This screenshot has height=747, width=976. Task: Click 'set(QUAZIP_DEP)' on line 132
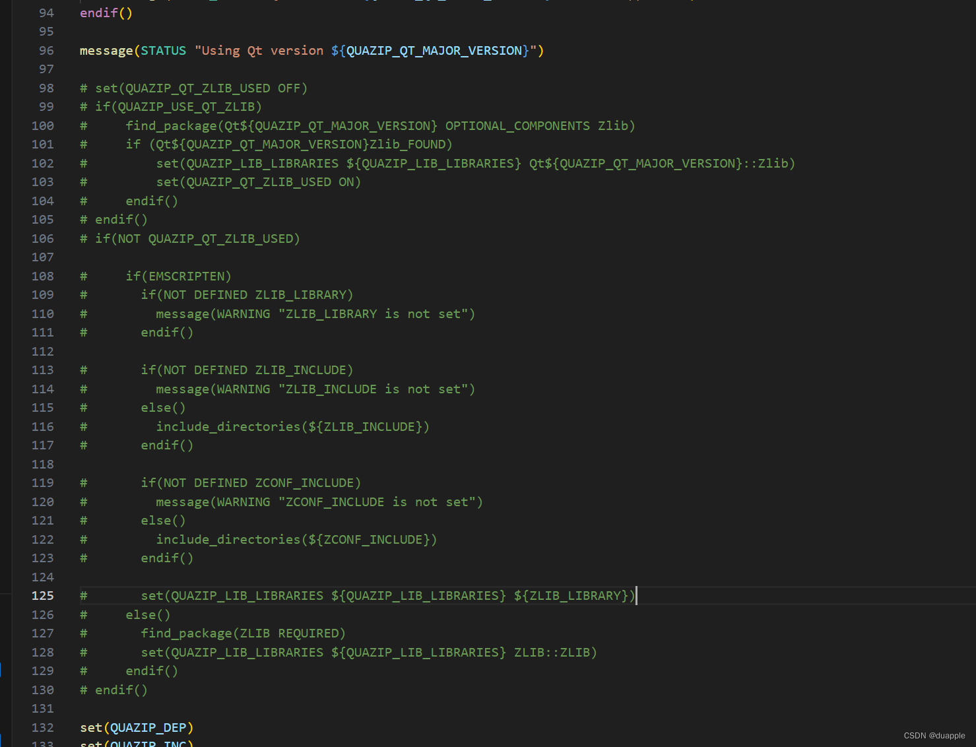(137, 728)
